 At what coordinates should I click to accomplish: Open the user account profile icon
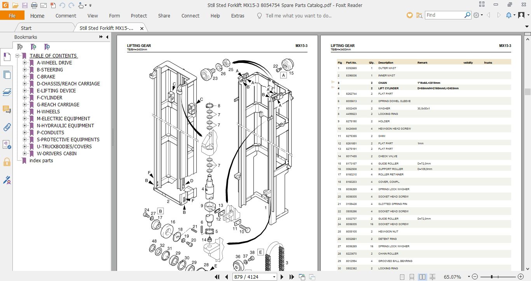pos(521,15)
